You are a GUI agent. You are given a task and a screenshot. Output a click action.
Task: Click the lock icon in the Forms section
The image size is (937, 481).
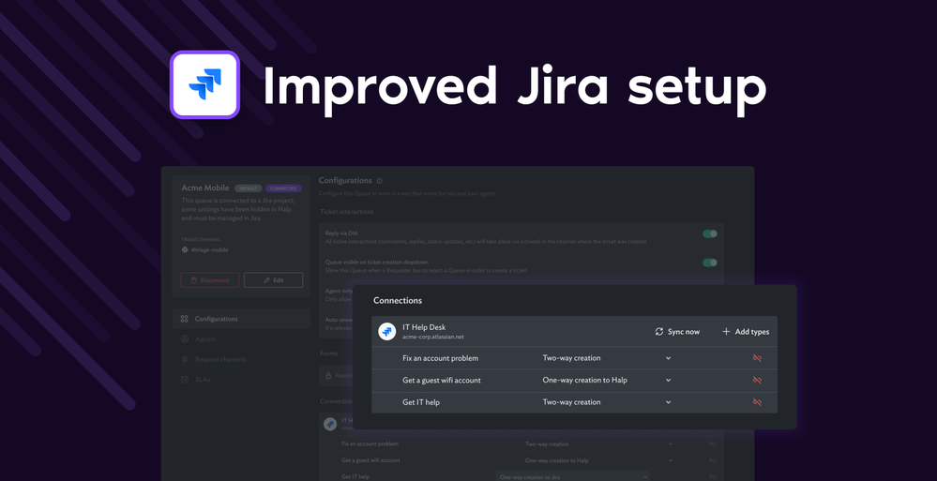[328, 376]
